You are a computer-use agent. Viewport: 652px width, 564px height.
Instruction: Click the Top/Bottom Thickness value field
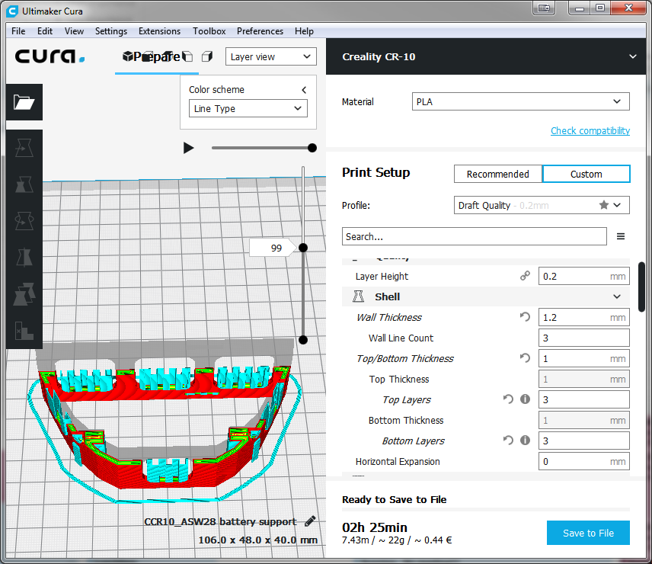click(x=583, y=358)
